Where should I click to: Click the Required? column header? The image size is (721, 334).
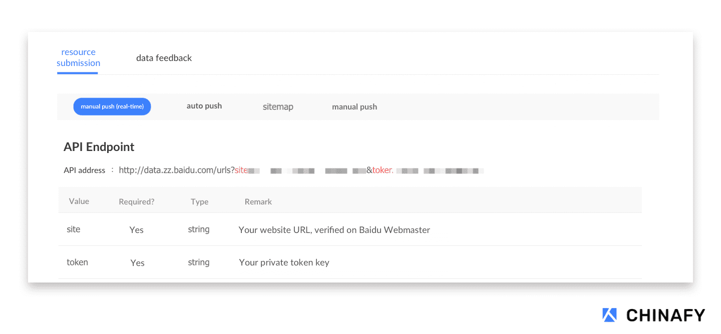[137, 202]
